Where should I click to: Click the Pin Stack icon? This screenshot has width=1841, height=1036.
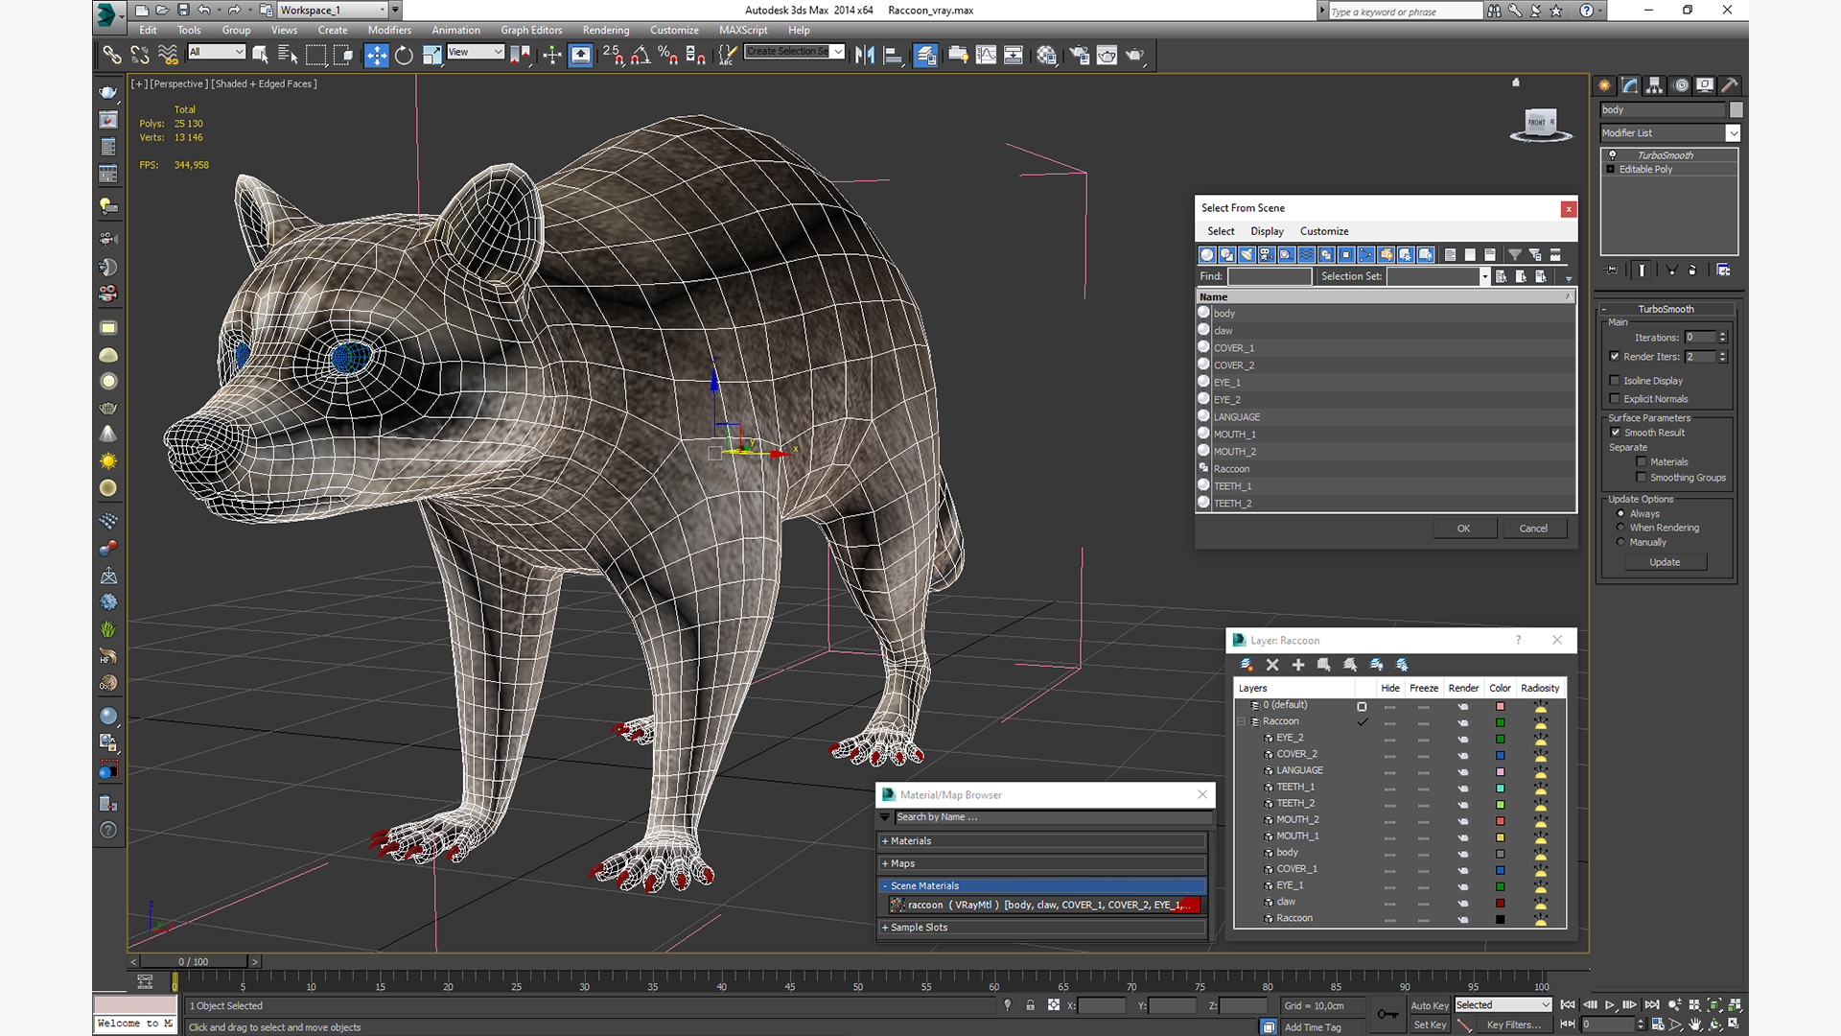click(x=1612, y=270)
